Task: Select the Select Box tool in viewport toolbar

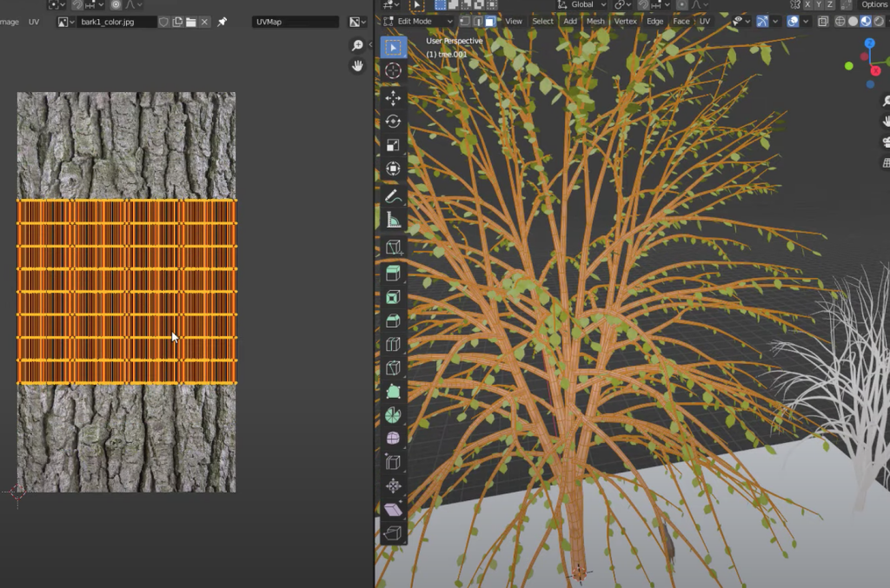Action: coord(393,47)
